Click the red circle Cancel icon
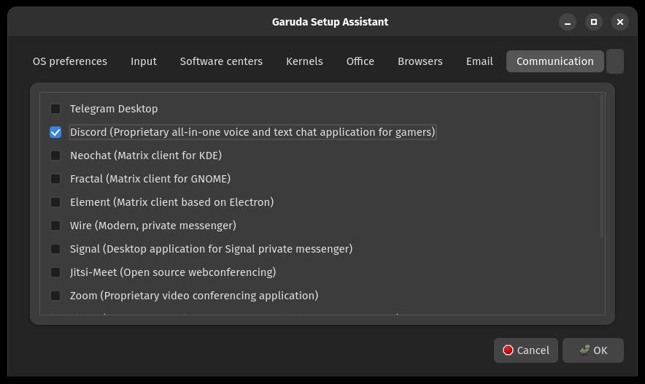Image resolution: width=645 pixels, height=384 pixels. (x=508, y=350)
